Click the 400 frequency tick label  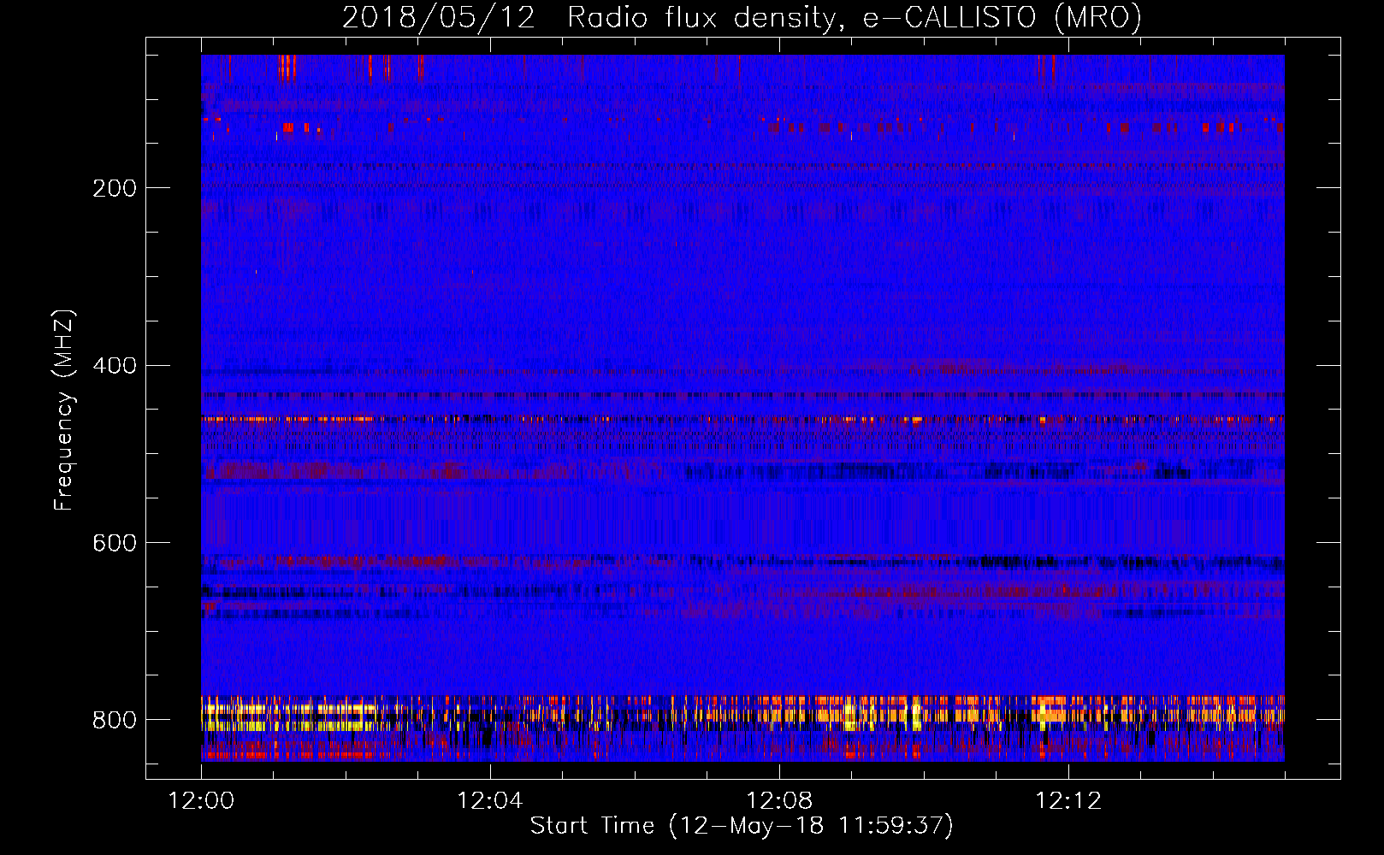pyautogui.click(x=115, y=366)
